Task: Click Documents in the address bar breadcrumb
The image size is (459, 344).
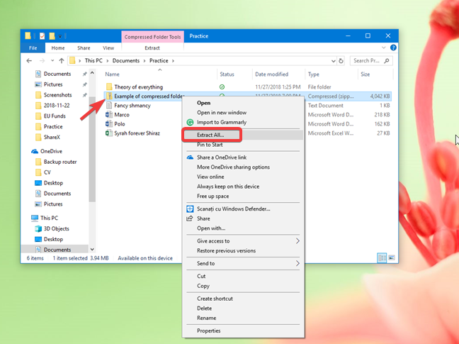Action: tap(125, 60)
